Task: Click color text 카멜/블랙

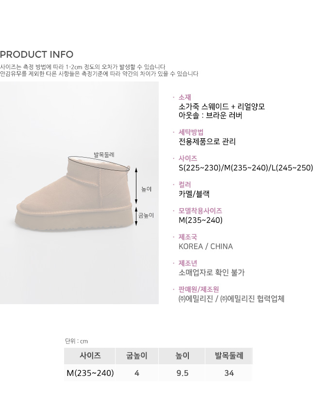Action: 194,194
